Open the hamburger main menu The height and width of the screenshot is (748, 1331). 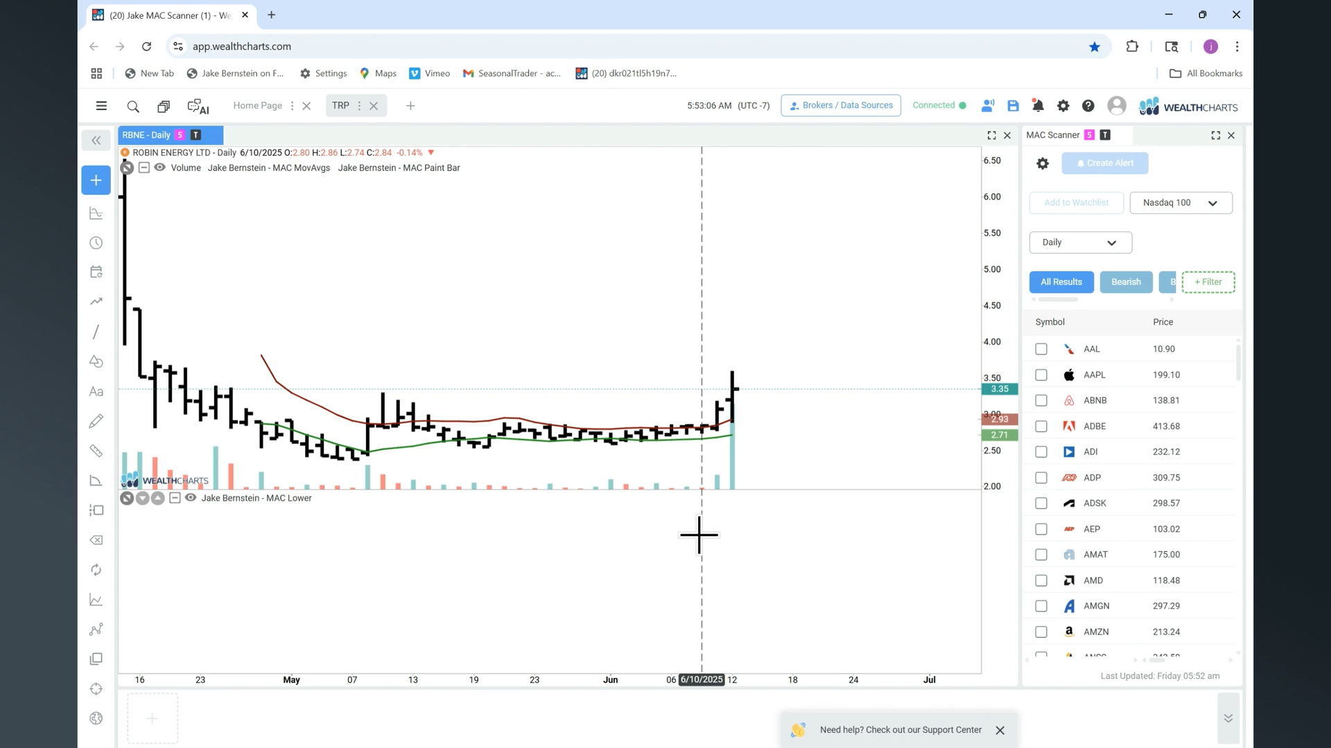pyautogui.click(x=101, y=106)
